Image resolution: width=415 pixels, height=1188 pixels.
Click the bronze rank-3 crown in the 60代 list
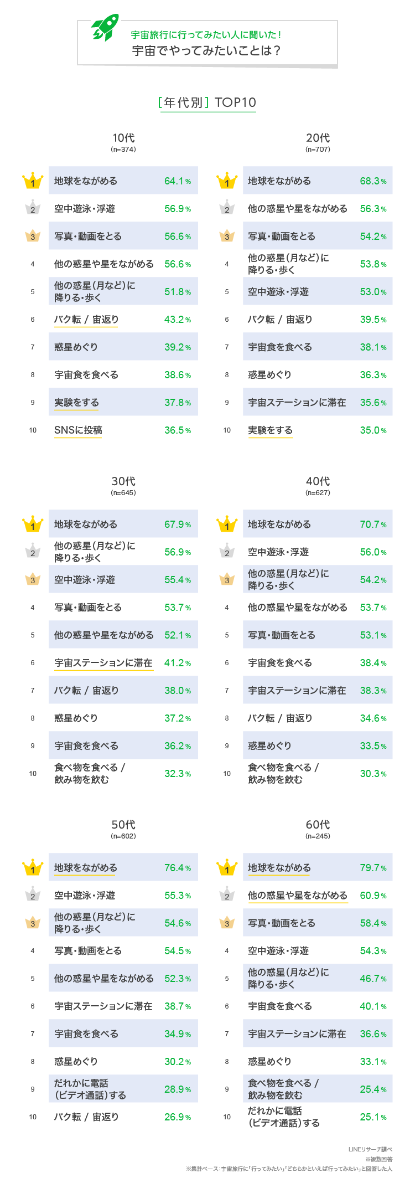click(227, 923)
